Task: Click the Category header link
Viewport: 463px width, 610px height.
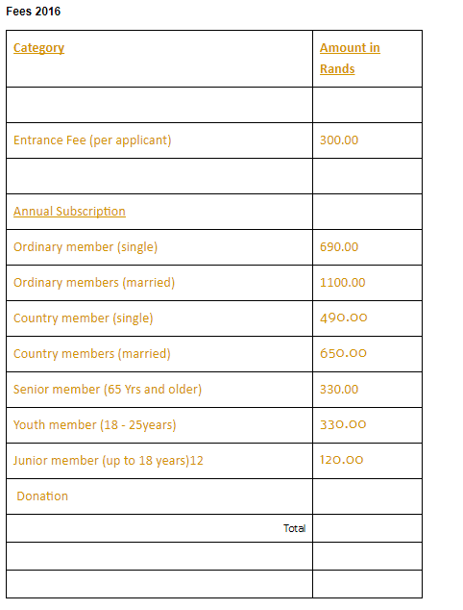Action: (x=38, y=48)
